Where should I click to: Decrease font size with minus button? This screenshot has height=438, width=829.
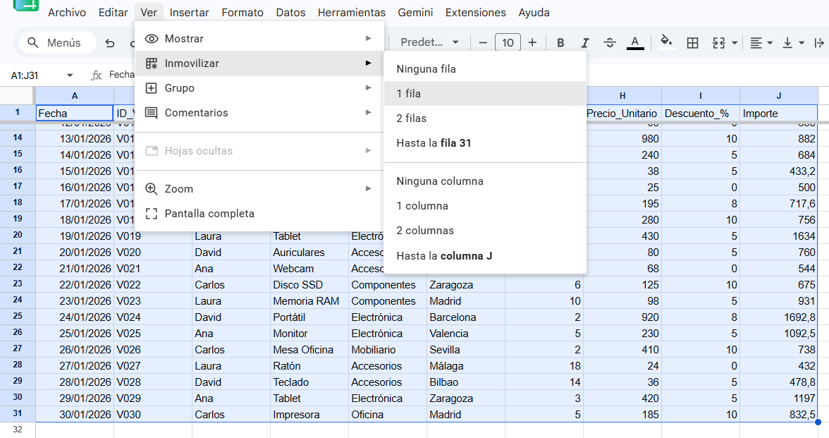tap(483, 43)
